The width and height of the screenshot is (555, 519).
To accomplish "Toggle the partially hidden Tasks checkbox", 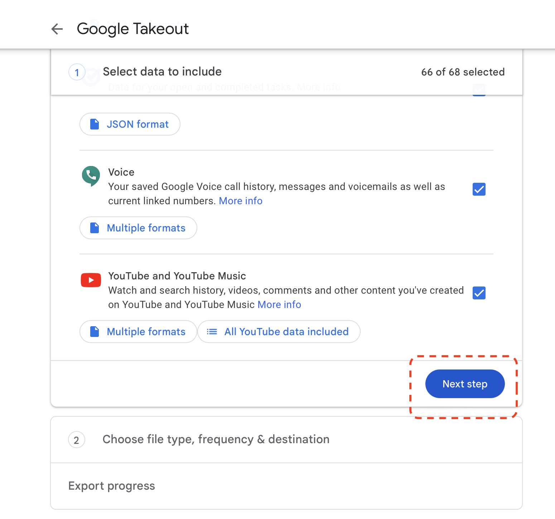I will 479,90.
